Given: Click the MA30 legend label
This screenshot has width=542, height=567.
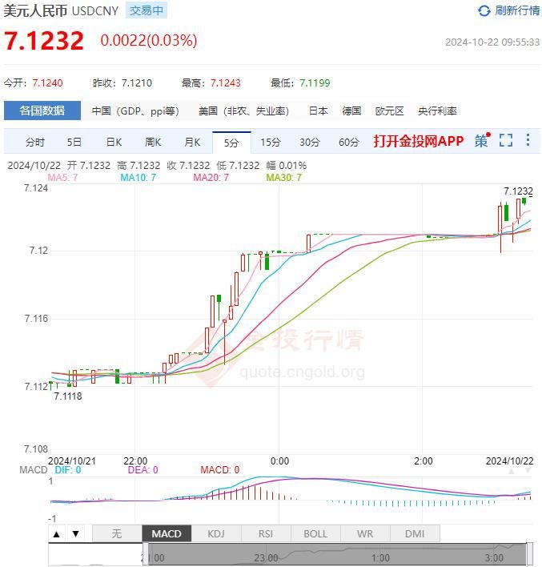Looking at the screenshot, I should pos(284,178).
